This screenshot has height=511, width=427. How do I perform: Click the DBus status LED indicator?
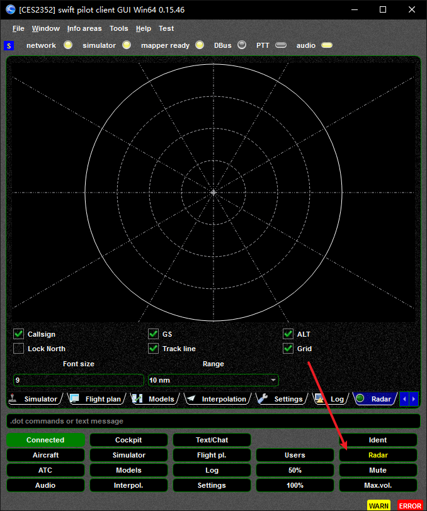click(242, 45)
